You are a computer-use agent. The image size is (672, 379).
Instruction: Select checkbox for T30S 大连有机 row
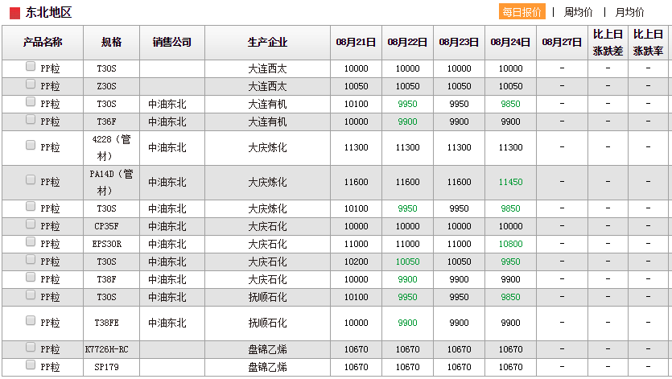pos(31,101)
